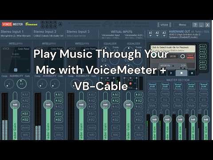This screenshot has height=160, width=213.
Task: Open EQ on master bus A2
Action: (165, 100)
